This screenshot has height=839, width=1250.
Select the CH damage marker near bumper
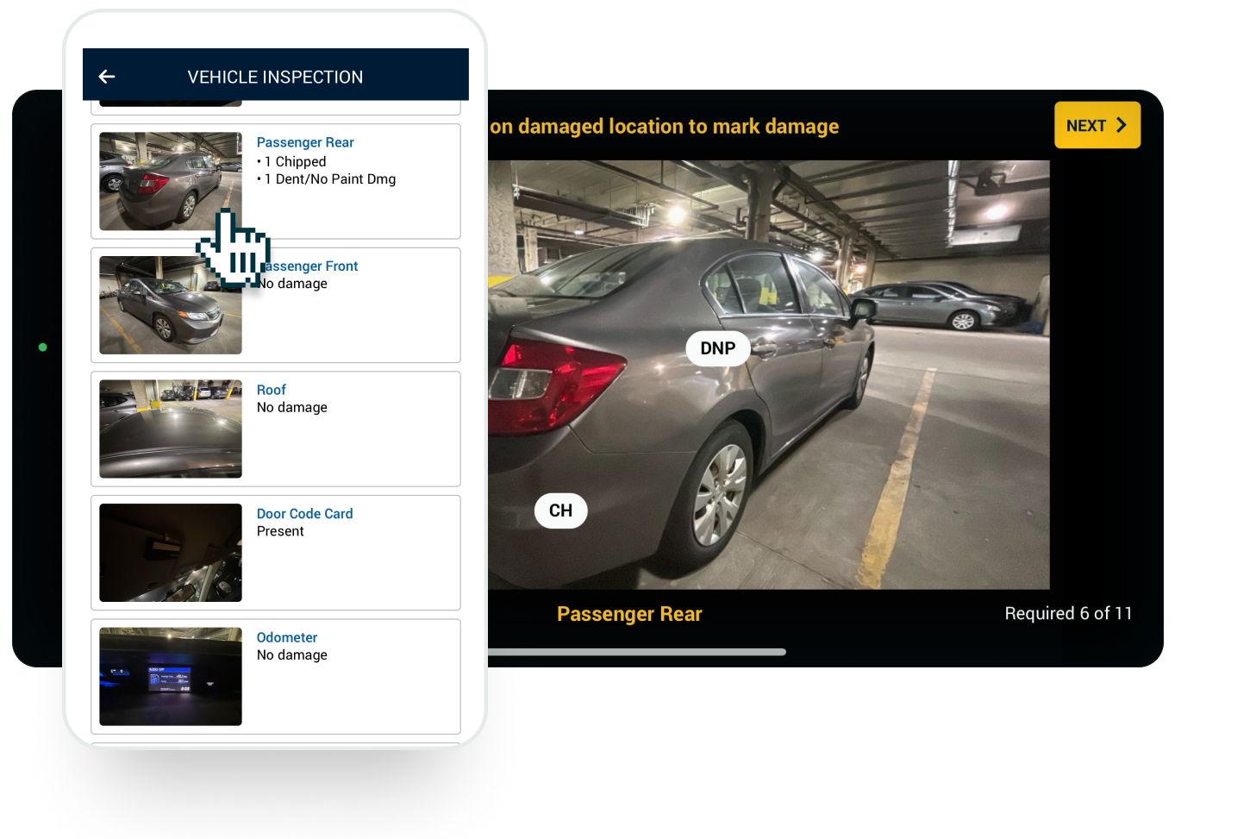point(560,510)
